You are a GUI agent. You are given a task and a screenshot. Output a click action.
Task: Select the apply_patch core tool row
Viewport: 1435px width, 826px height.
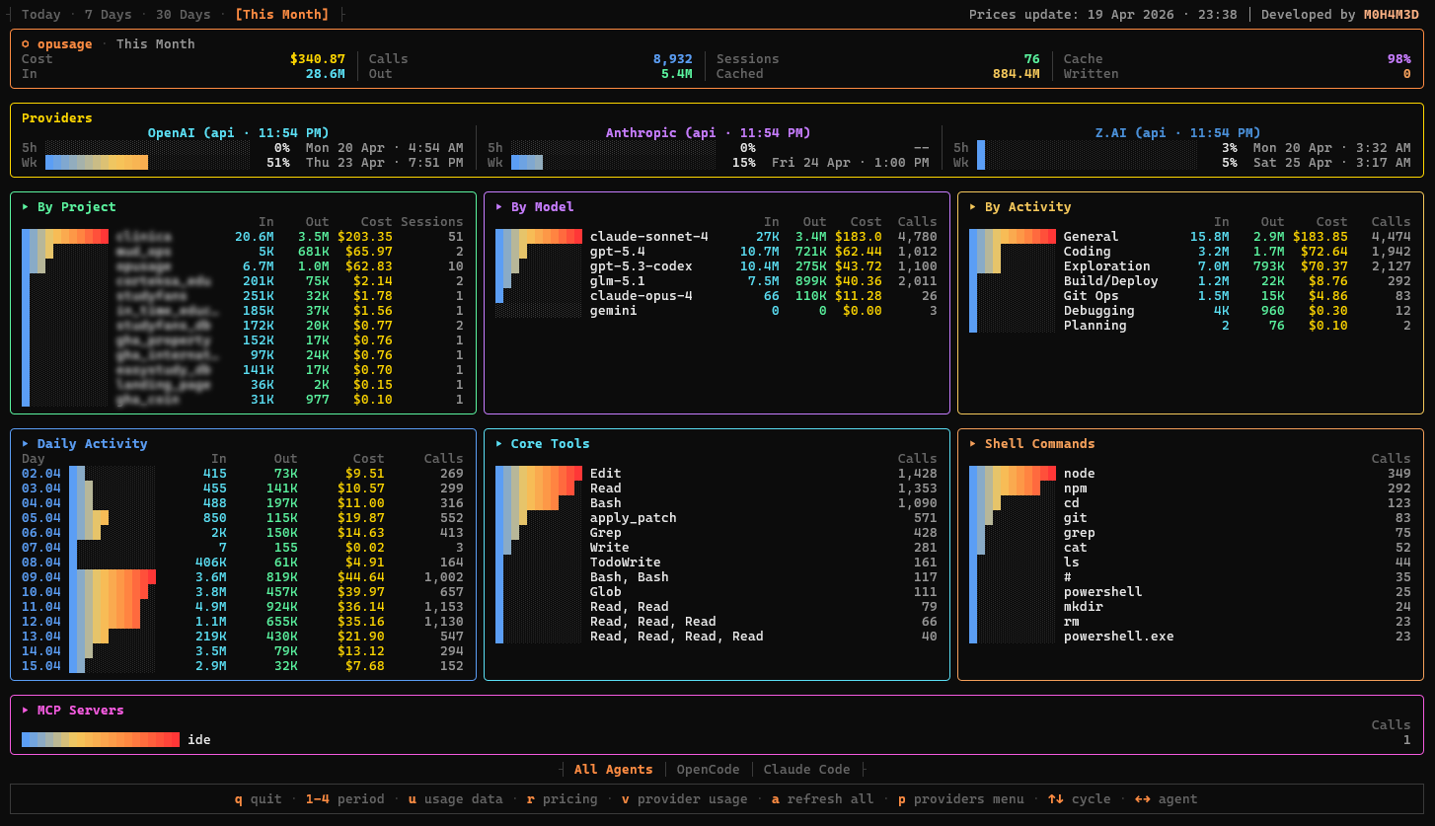[x=716, y=518]
